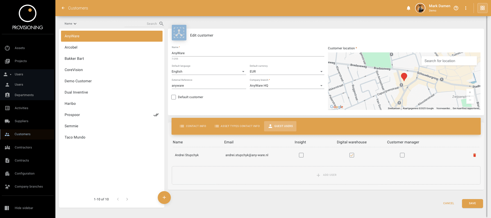The width and height of the screenshot is (491, 218).
Task: Click Hide sidebar
Action: coord(28,208)
